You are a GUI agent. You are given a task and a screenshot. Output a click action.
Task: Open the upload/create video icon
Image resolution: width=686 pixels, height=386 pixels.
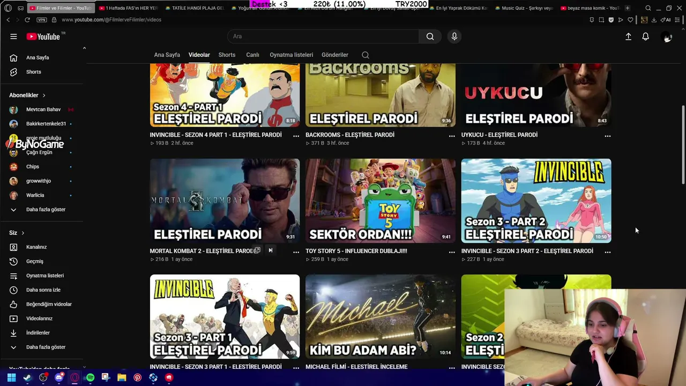click(x=628, y=36)
